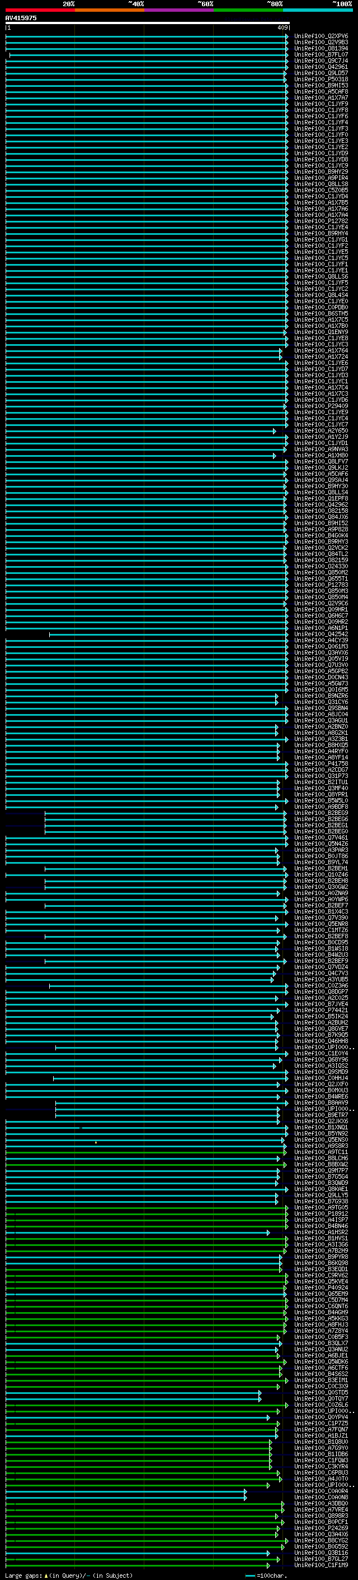This screenshot has height=1580, width=358.
Task: Click the cyan ~100% identity legend segment
Action: (x=318, y=10)
